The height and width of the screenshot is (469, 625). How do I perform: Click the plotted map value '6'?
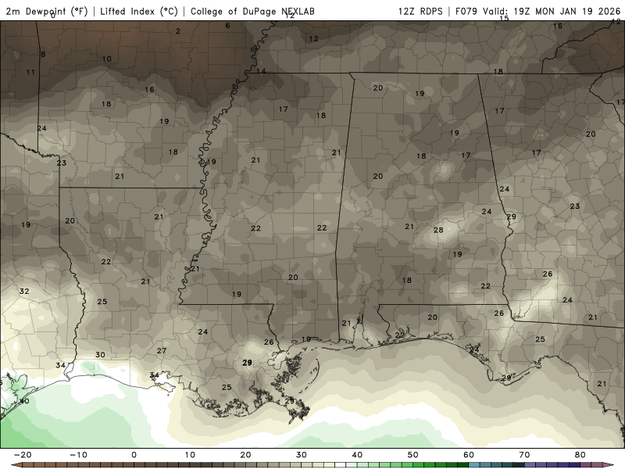pos(227,26)
